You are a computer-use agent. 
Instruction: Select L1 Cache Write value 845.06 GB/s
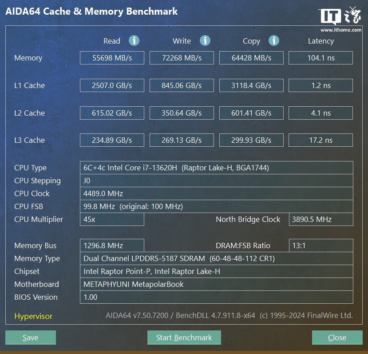pos(182,85)
